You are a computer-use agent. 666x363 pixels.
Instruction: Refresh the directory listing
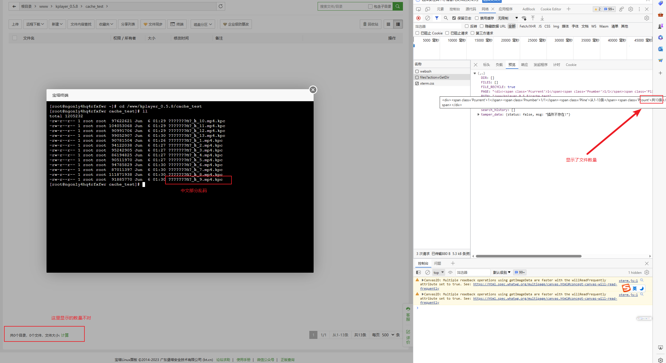click(x=221, y=6)
